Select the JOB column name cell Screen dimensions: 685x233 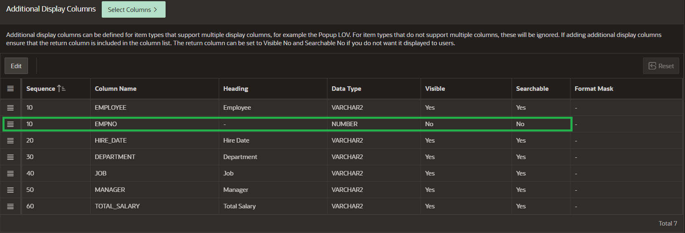pyautogui.click(x=154, y=173)
